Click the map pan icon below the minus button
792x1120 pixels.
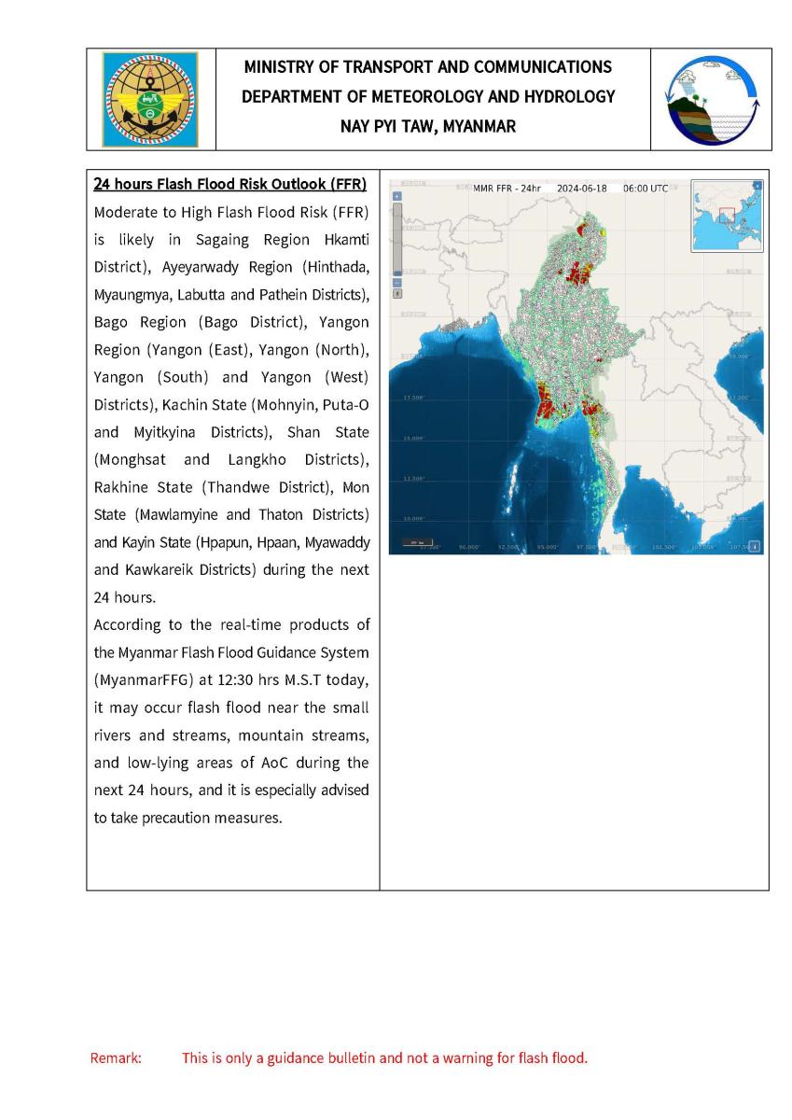tap(397, 293)
